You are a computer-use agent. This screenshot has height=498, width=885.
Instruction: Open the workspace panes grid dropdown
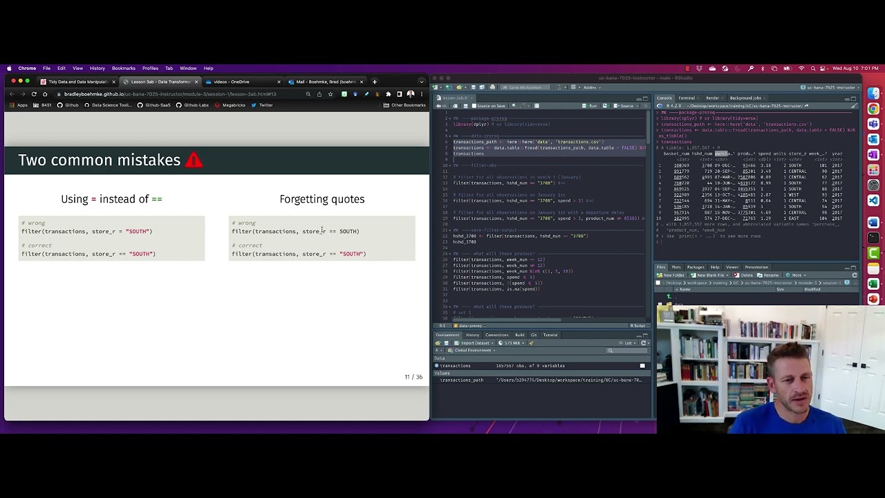[x=575, y=87]
